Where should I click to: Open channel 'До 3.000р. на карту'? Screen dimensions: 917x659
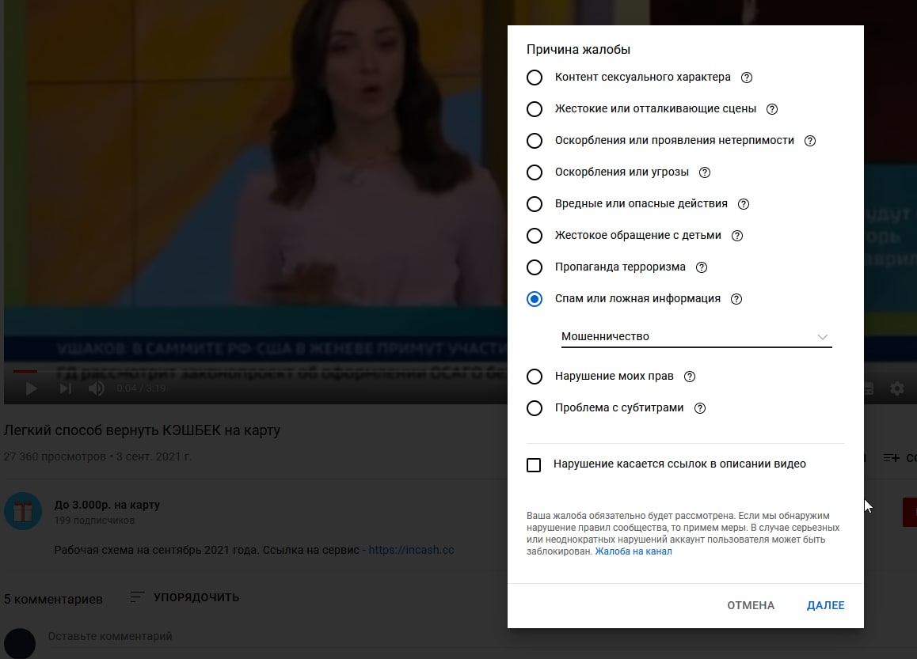coord(106,505)
